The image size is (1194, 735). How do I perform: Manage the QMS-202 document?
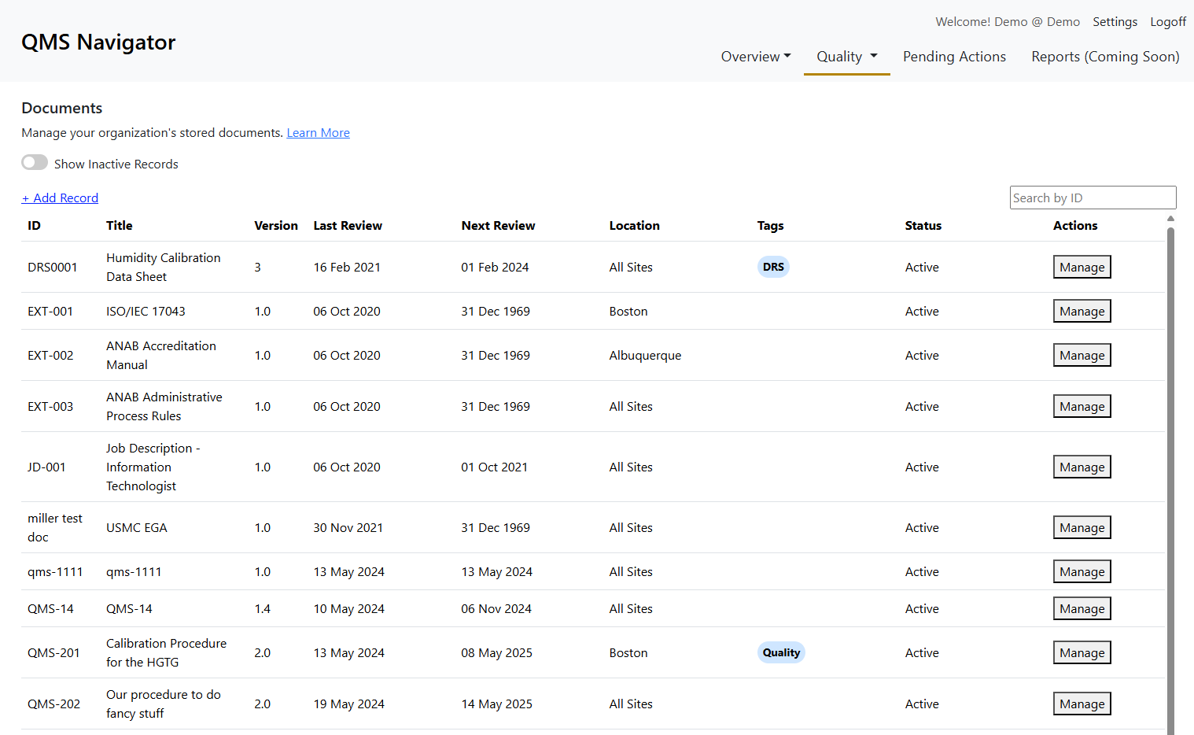[x=1082, y=704]
